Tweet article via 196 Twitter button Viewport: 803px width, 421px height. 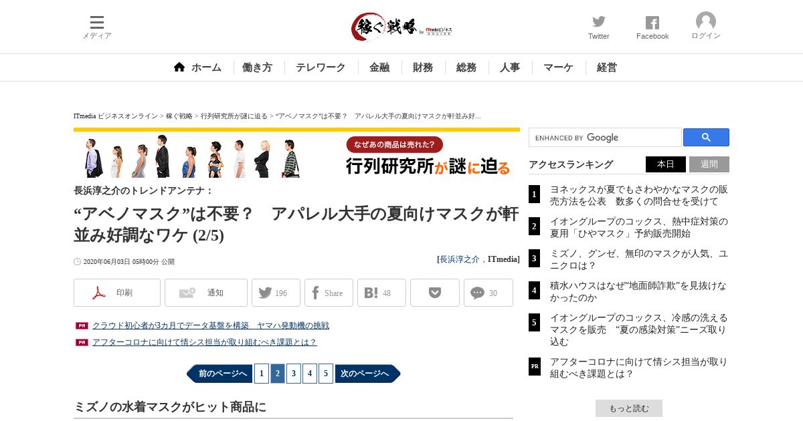[276, 293]
